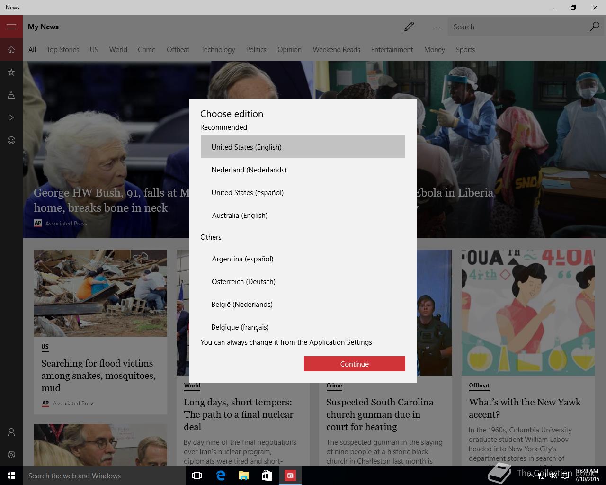The width and height of the screenshot is (606, 485).
Task: Switch to the Weekend Reads tab
Action: (x=337, y=49)
